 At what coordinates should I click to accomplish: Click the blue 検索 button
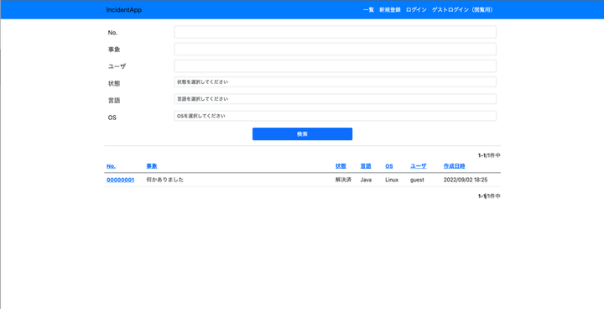click(302, 134)
